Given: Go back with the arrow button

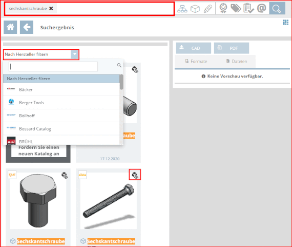Looking at the screenshot, I should 27,27.
